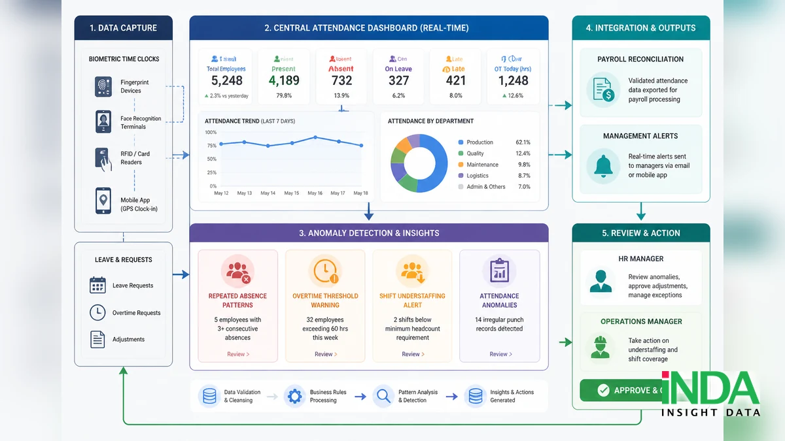Click '2 shifts below minimum headcount' text
The image size is (785, 441).
tap(412, 329)
